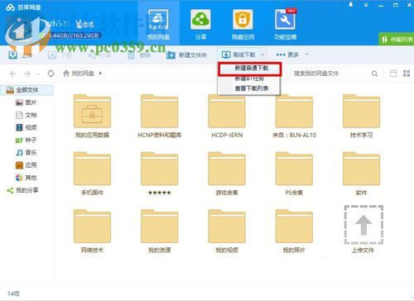Maximize the 百度网盘 window

pos(396,5)
